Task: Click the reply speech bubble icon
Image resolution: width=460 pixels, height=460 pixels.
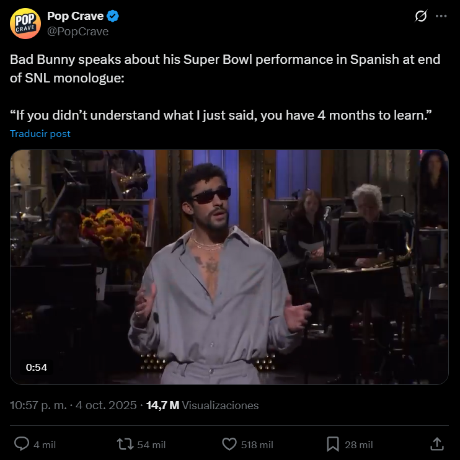Action: coord(22,444)
